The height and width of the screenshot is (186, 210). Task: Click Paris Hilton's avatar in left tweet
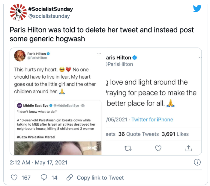point(20,56)
